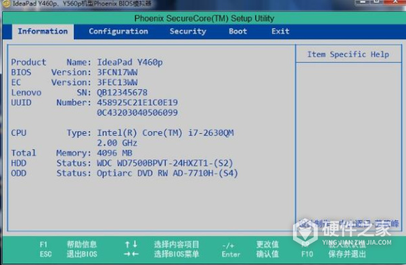Open the Configuration tab

(x=118, y=32)
